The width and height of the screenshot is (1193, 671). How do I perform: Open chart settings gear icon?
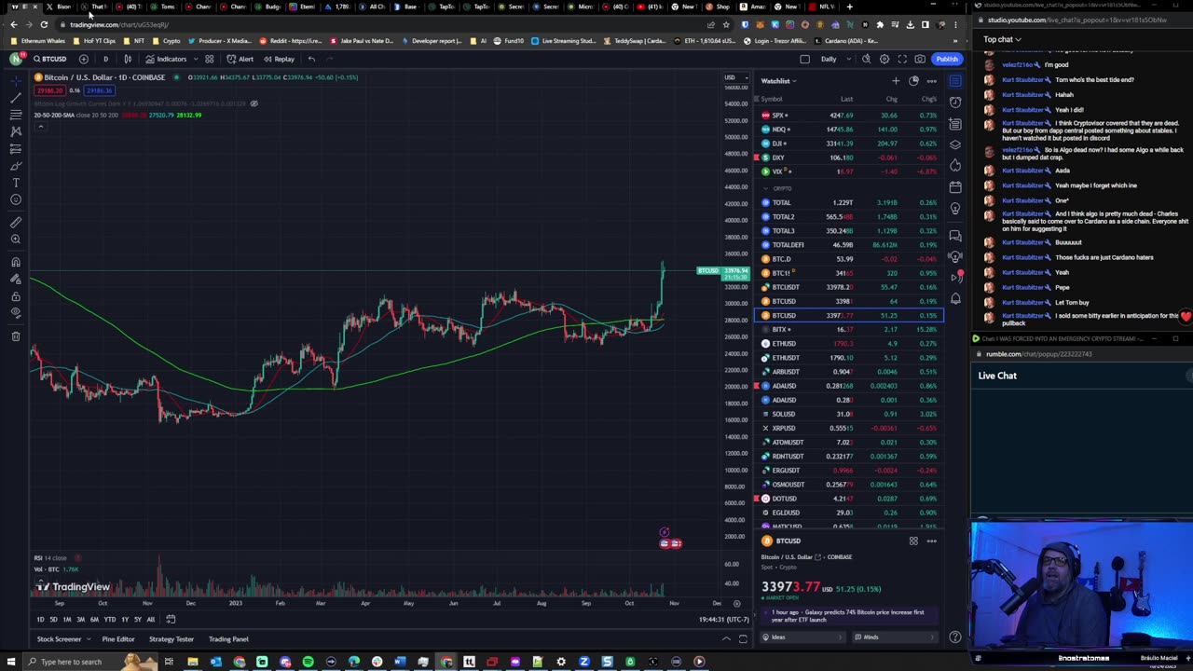click(x=884, y=59)
